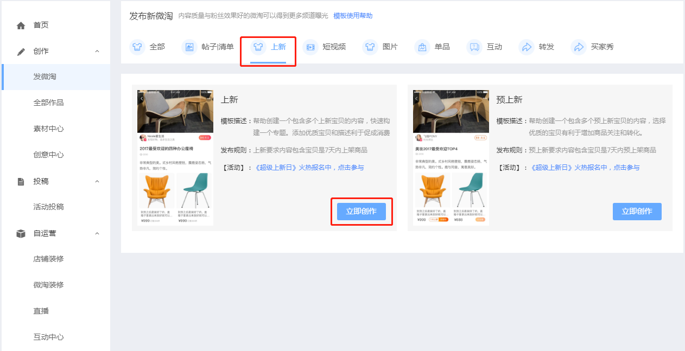
Task: Click the shirt icon of the 上新 tab
Action: pos(258,47)
